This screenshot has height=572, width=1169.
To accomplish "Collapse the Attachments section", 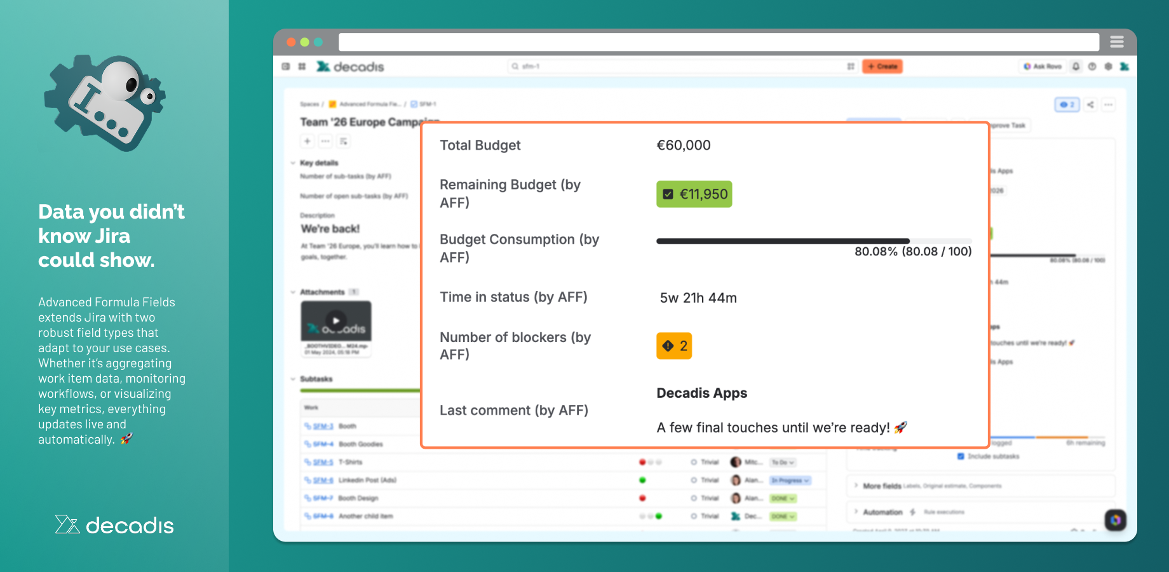I will pos(293,292).
